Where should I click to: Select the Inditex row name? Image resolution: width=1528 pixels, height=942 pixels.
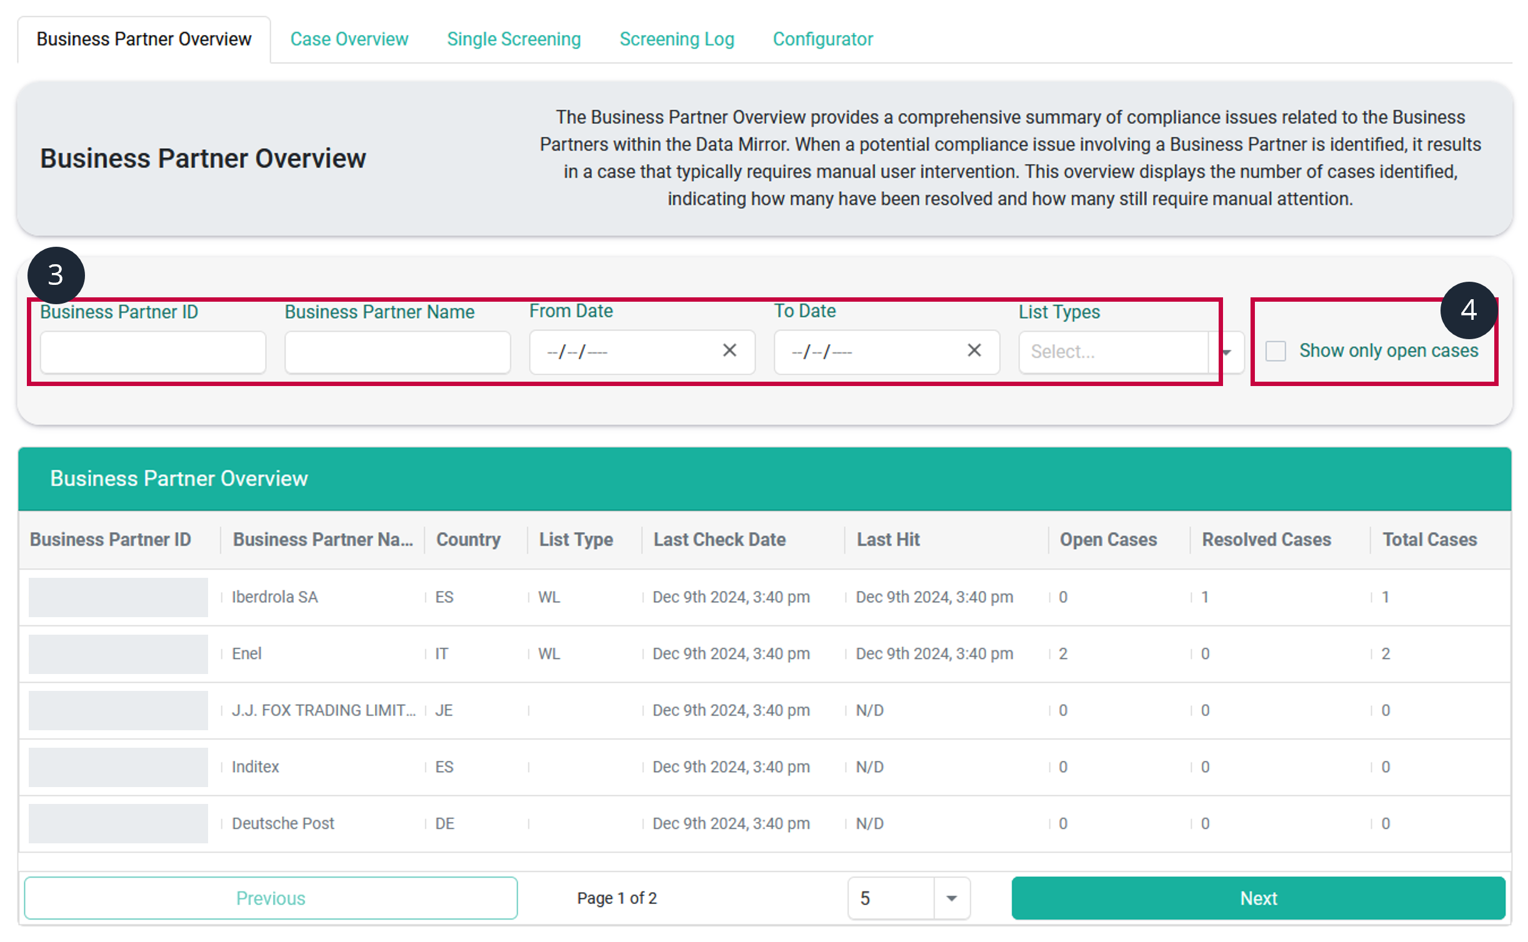[256, 767]
